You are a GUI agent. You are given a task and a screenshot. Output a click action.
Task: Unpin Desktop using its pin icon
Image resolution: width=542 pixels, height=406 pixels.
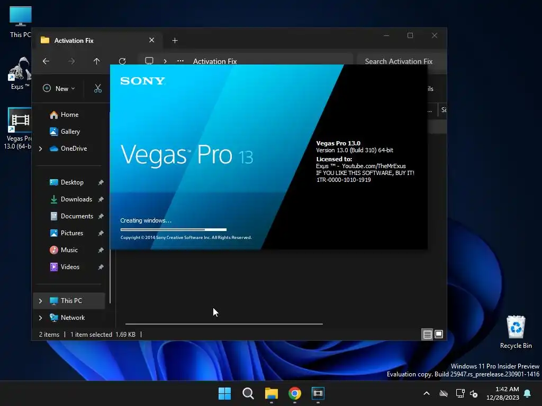[101, 182]
